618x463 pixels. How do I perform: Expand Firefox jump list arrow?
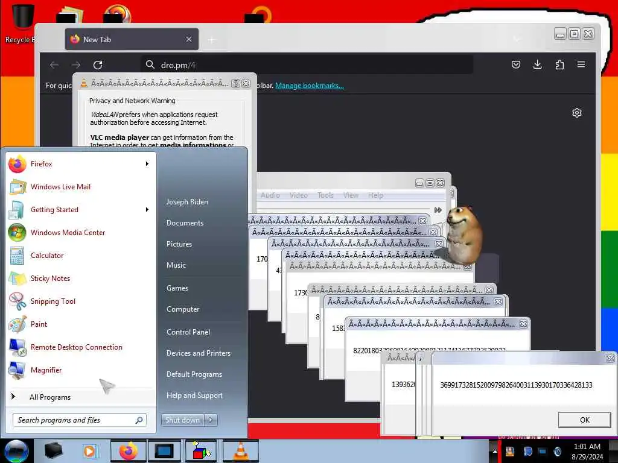147,164
